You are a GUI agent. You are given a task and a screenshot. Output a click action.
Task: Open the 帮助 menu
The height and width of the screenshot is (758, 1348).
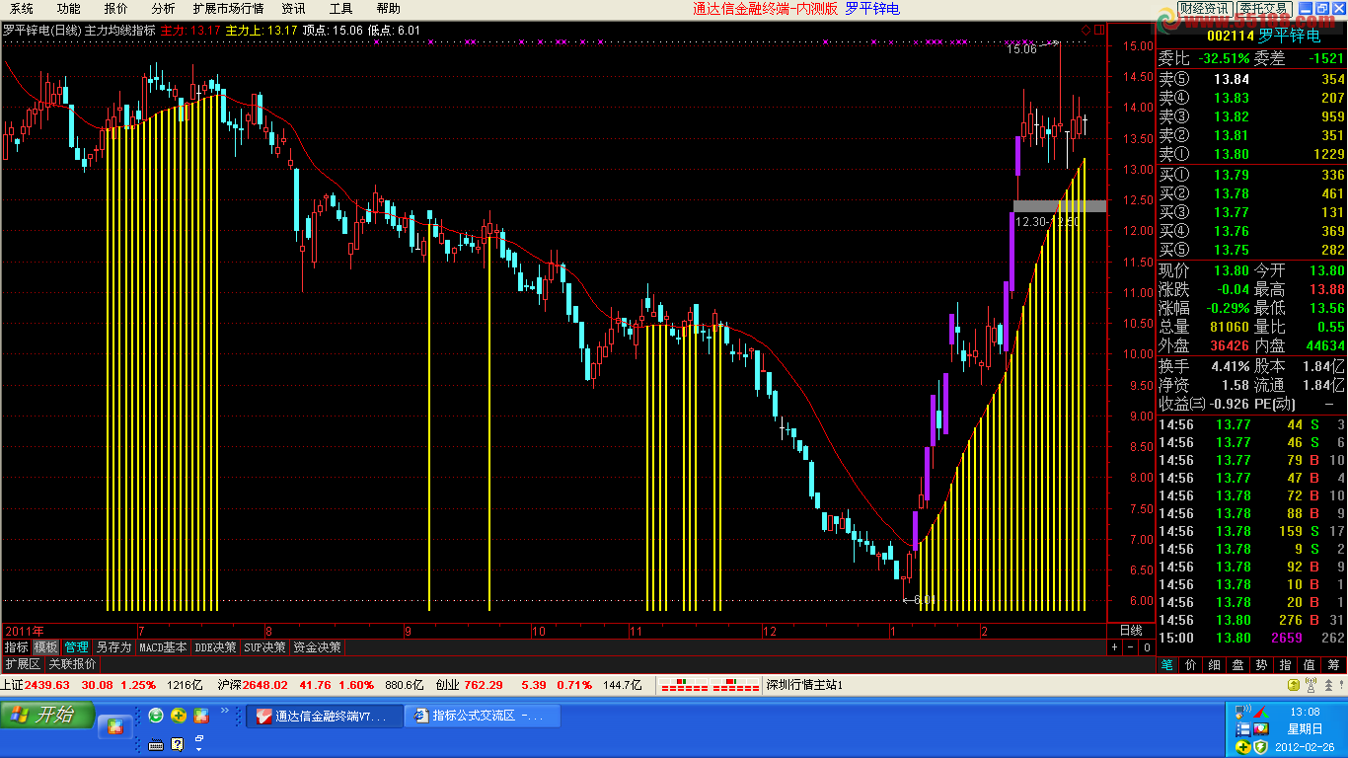click(389, 9)
